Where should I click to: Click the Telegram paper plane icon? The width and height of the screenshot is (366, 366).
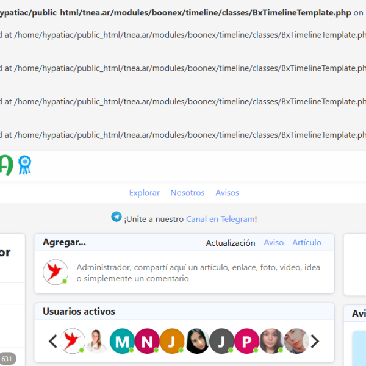pyautogui.click(x=117, y=217)
